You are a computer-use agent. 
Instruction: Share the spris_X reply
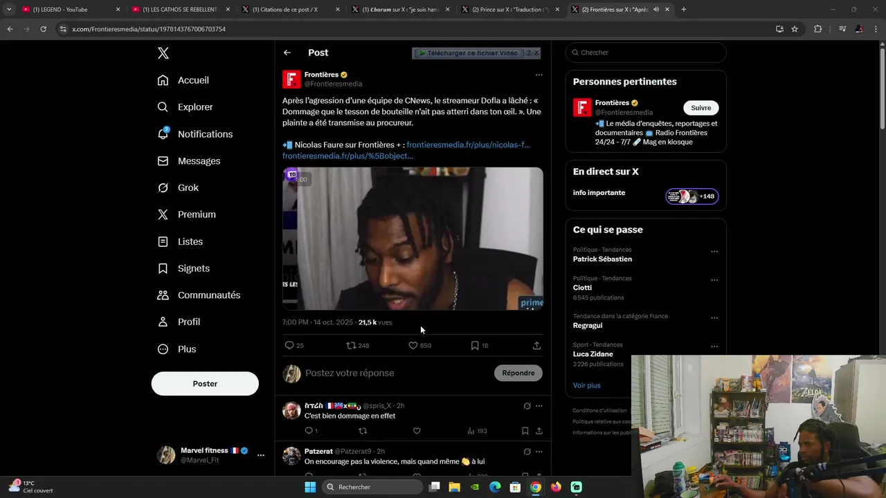[539, 431]
